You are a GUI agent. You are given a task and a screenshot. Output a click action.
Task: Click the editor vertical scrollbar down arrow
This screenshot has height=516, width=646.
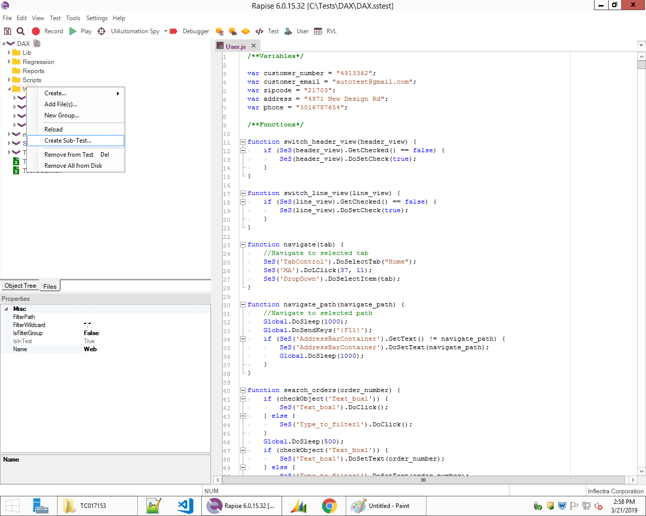coord(641,472)
